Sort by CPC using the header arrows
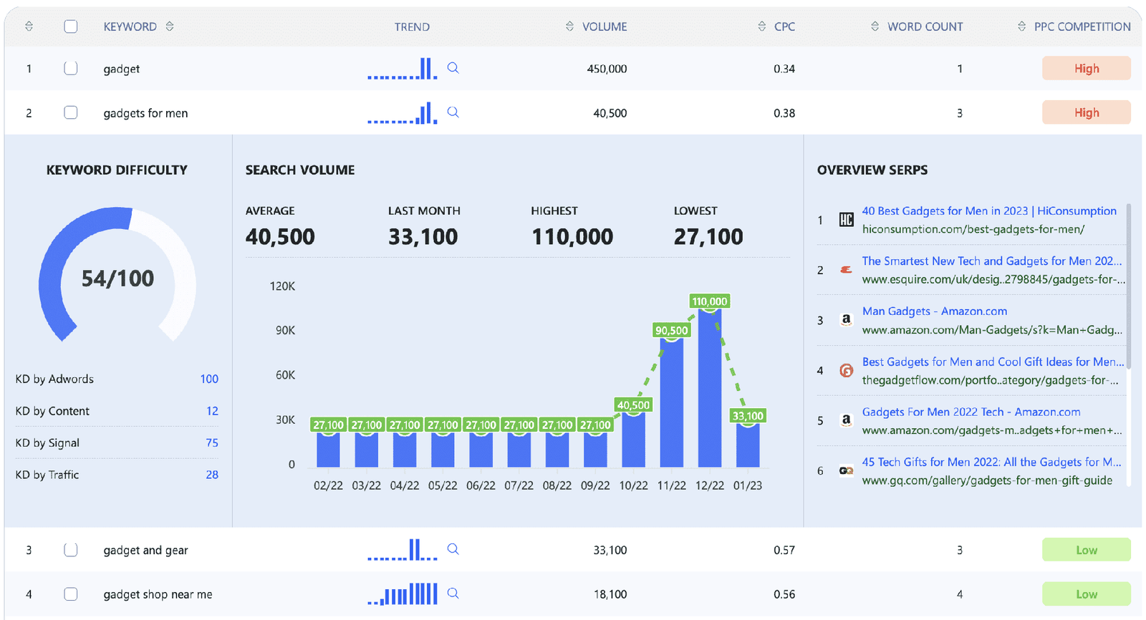1146x620 pixels. click(x=761, y=26)
